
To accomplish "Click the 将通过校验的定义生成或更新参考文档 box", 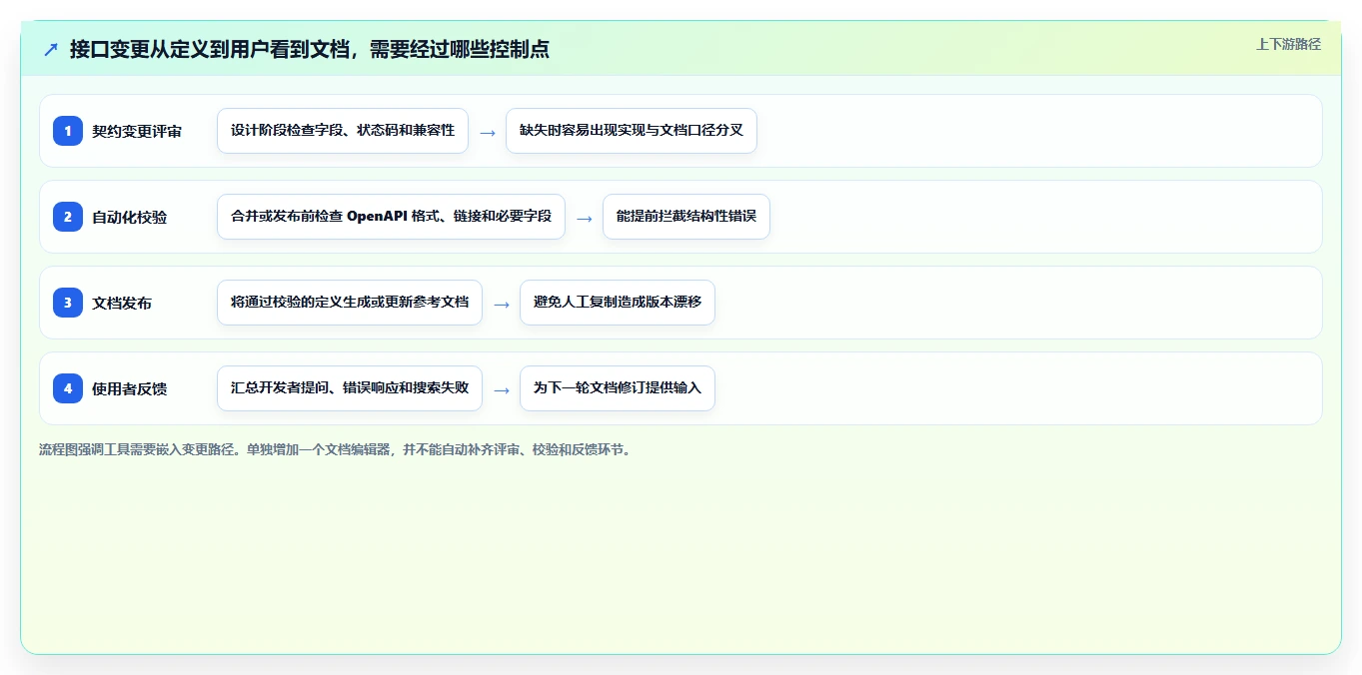I will 350,303.
